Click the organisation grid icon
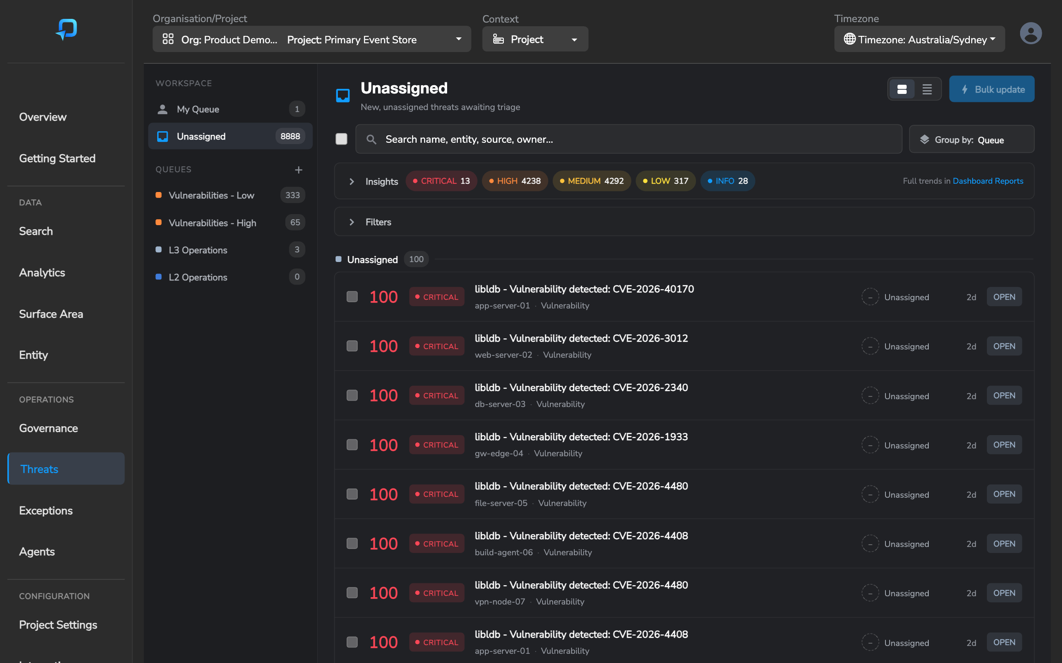 168,39
